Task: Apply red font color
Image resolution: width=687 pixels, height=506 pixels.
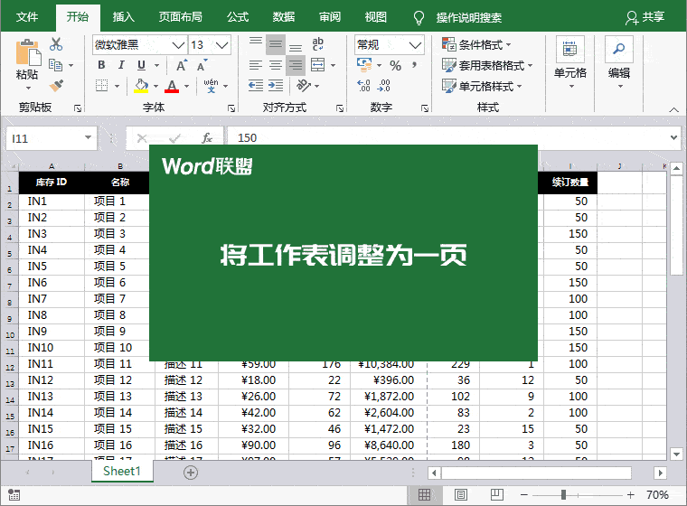Action: (x=172, y=86)
